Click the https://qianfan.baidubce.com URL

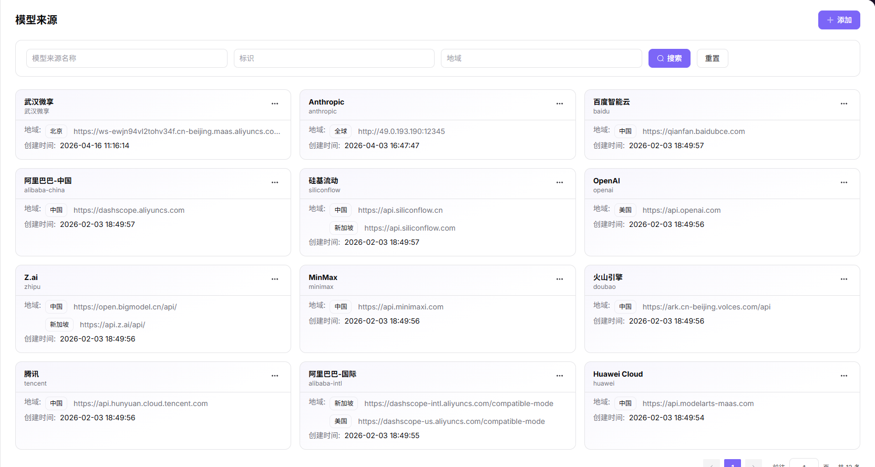point(694,131)
